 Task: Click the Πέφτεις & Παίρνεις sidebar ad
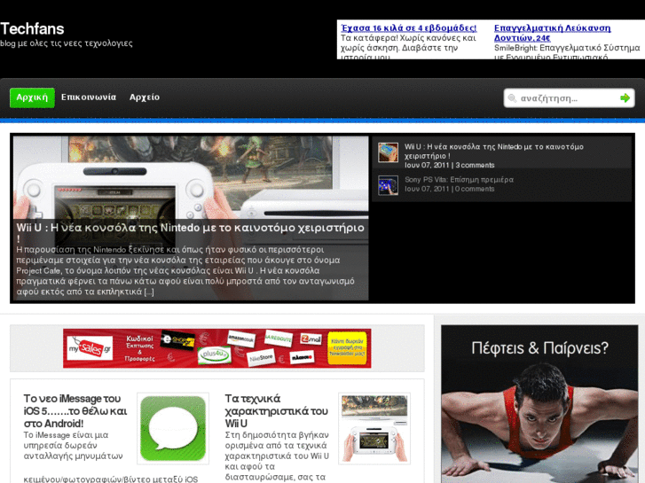pos(539,404)
